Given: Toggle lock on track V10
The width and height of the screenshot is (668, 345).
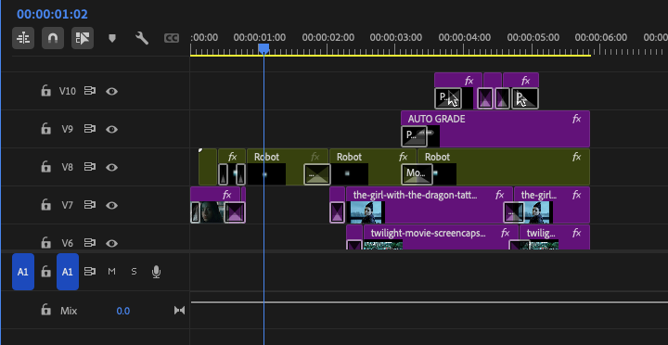Looking at the screenshot, I should [45, 91].
